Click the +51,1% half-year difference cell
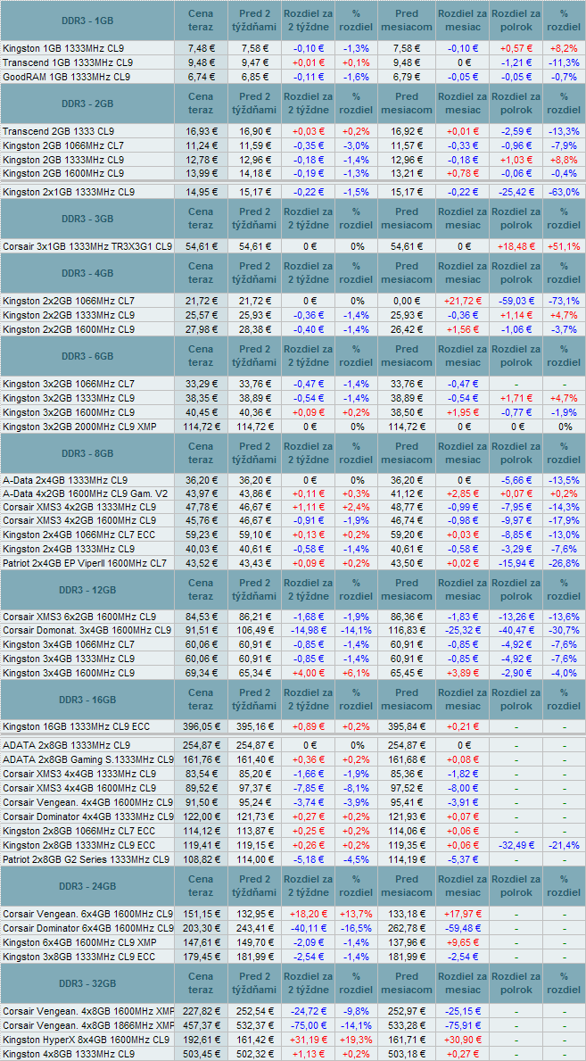The width and height of the screenshot is (586, 1061). pos(565,247)
